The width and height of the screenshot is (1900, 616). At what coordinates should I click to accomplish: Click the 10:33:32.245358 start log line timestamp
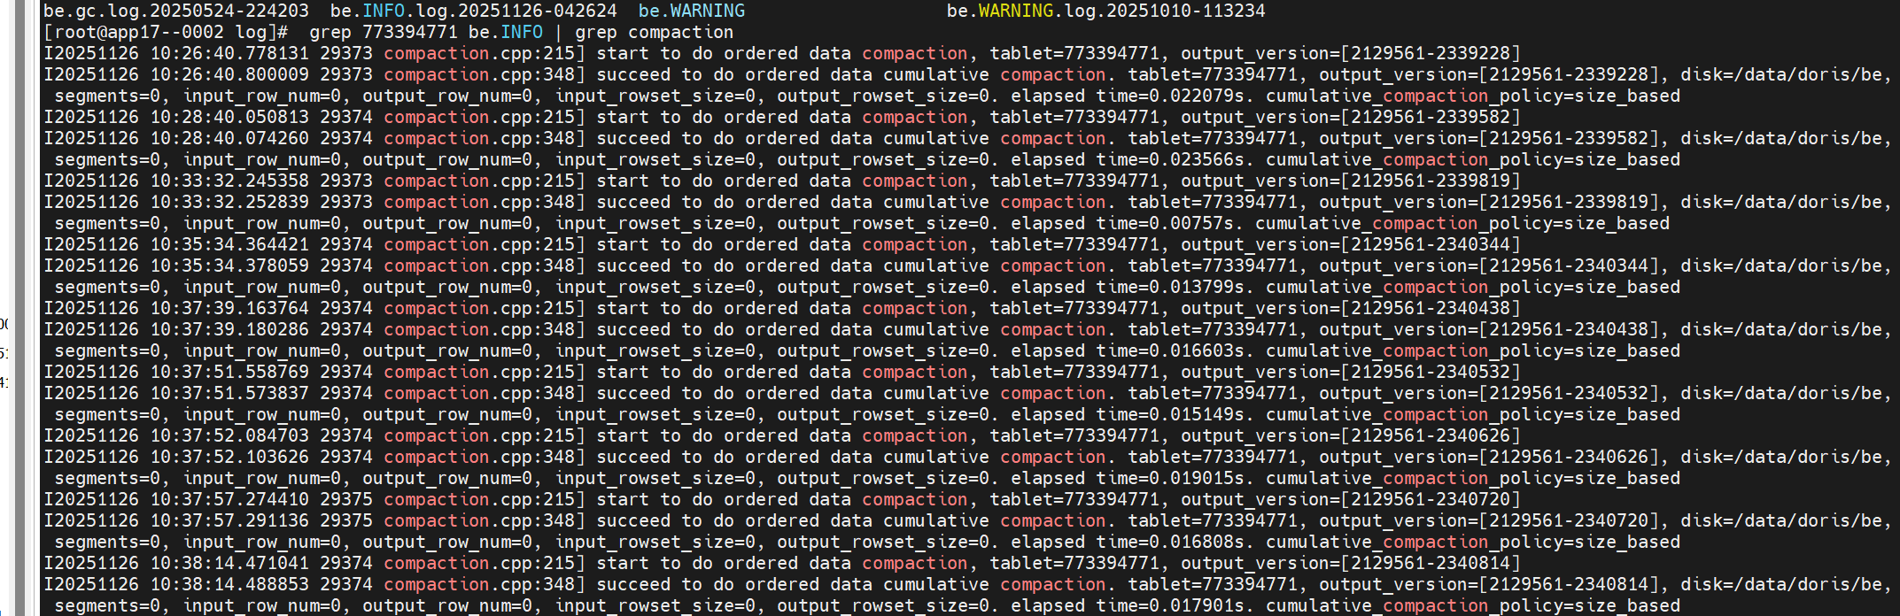(229, 181)
